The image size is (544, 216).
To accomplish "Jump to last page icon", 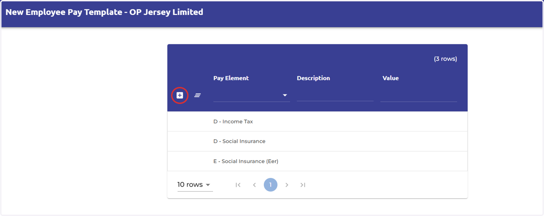I will click(303, 185).
